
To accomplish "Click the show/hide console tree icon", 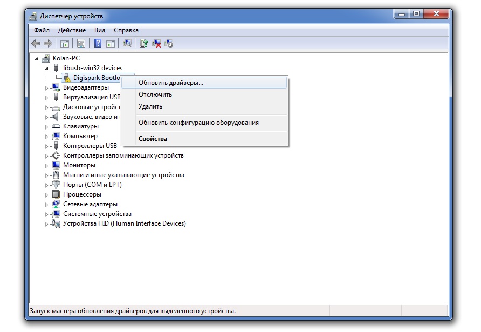I will 65,43.
